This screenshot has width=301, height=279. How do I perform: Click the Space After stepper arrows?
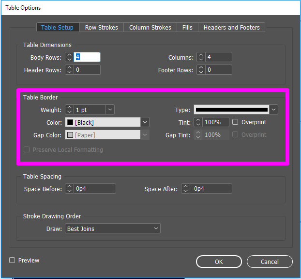point(185,189)
